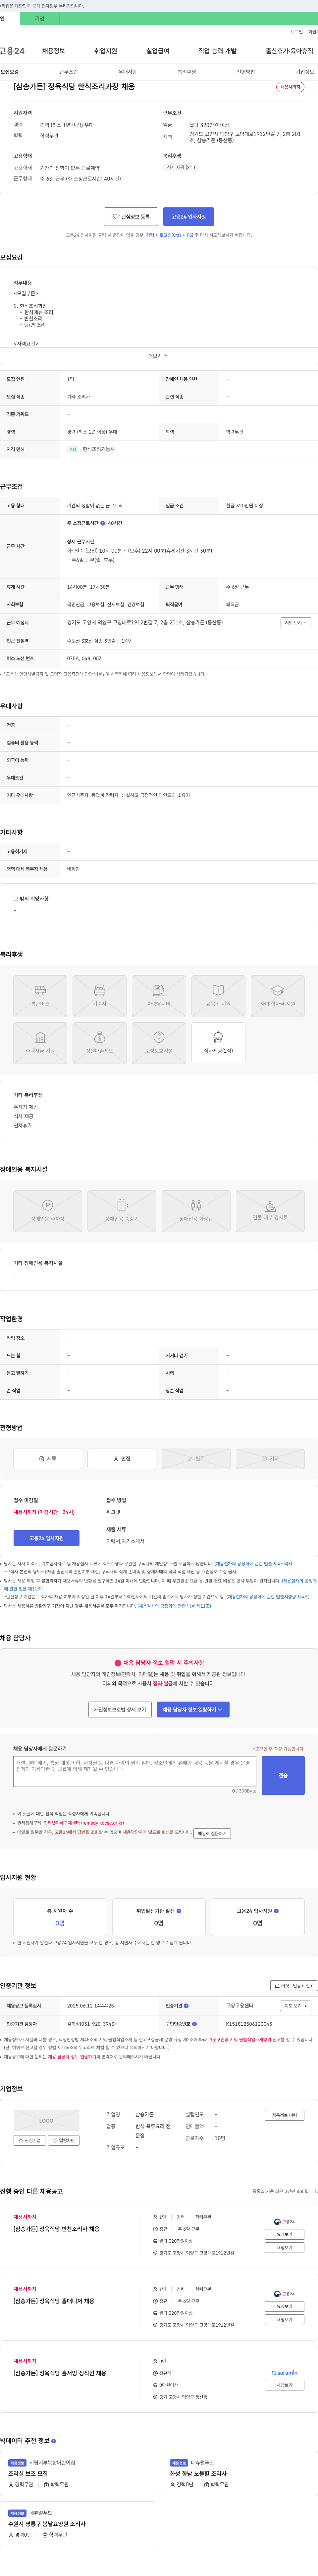Click the 교육비 지원 welfare icon

pyautogui.click(x=218, y=990)
